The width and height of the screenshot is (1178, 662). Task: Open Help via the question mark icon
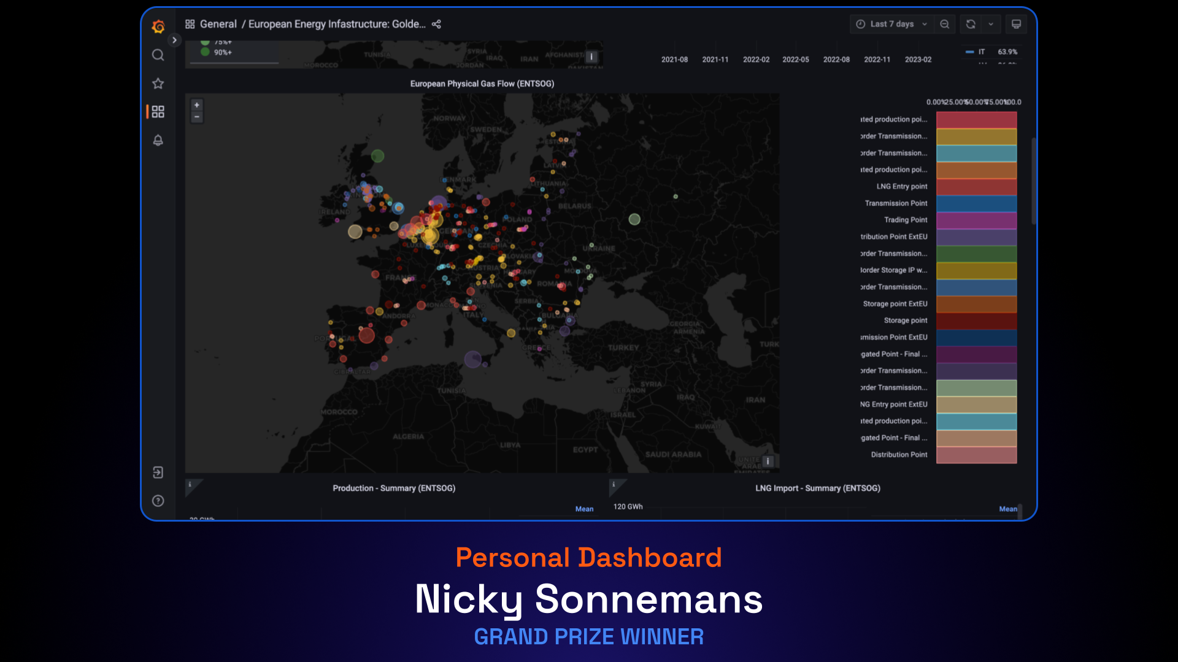[x=158, y=501]
